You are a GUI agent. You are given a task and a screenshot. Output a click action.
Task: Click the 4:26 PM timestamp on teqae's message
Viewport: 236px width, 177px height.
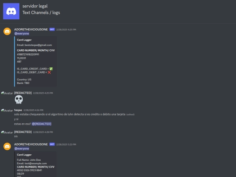(x=33, y=110)
